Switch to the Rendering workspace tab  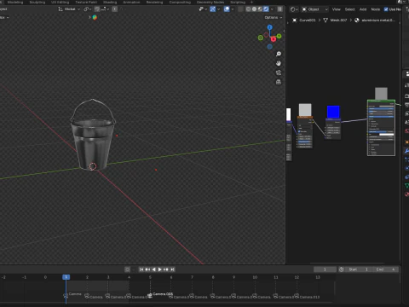pos(154,2)
